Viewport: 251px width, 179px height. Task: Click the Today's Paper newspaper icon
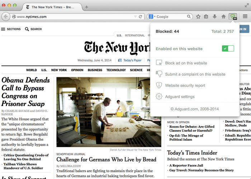pyautogui.click(x=120, y=60)
